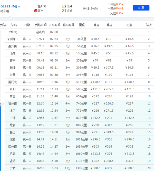
Task: Click the 停车时间 column header
Action: (69, 25)
